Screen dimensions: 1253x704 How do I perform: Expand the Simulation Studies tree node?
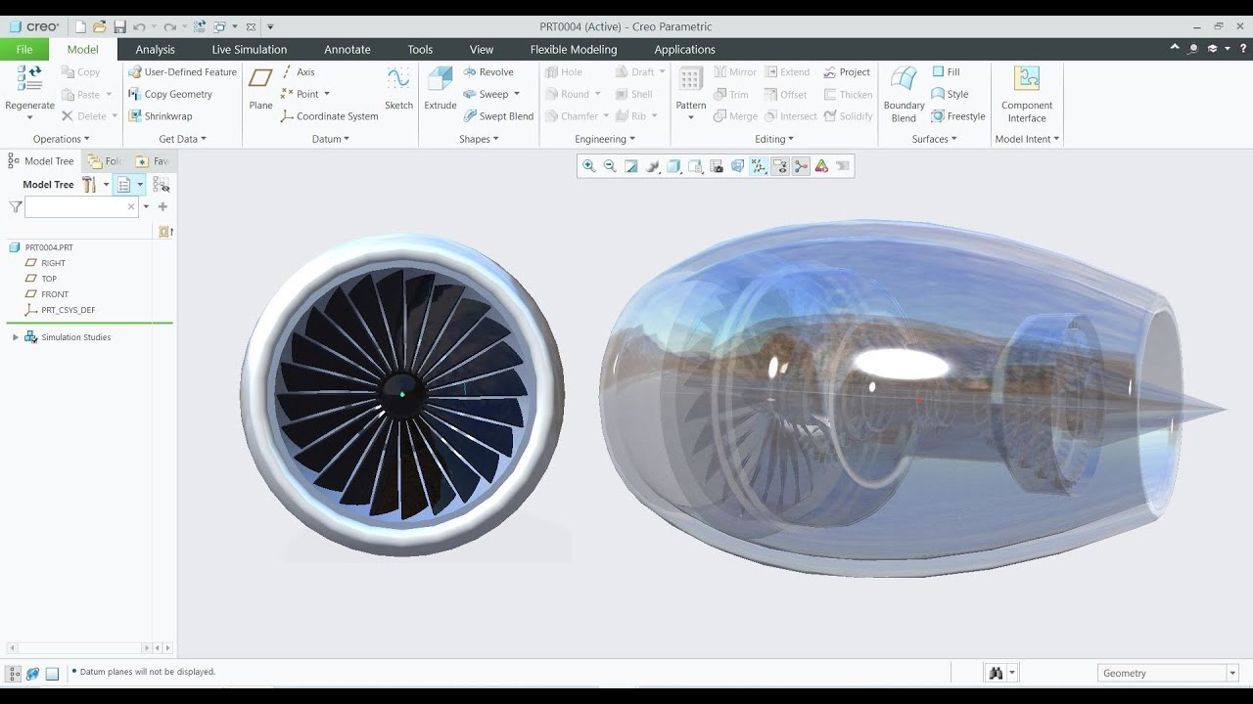(15, 337)
